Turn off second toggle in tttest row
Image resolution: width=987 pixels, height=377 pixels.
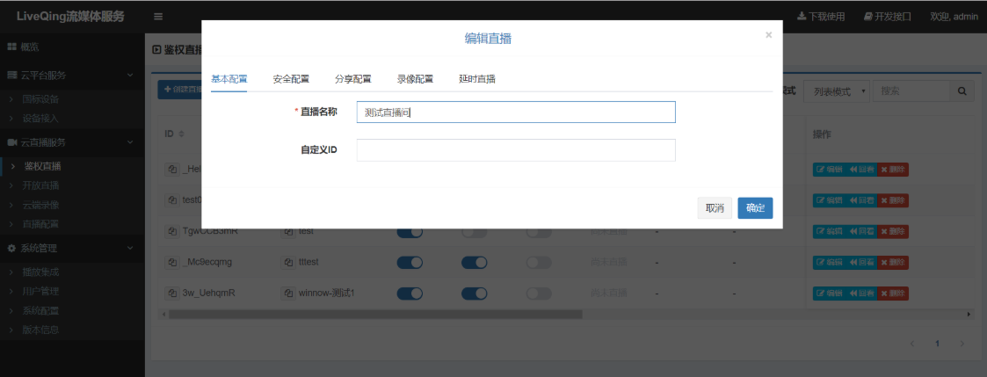pyautogui.click(x=475, y=263)
